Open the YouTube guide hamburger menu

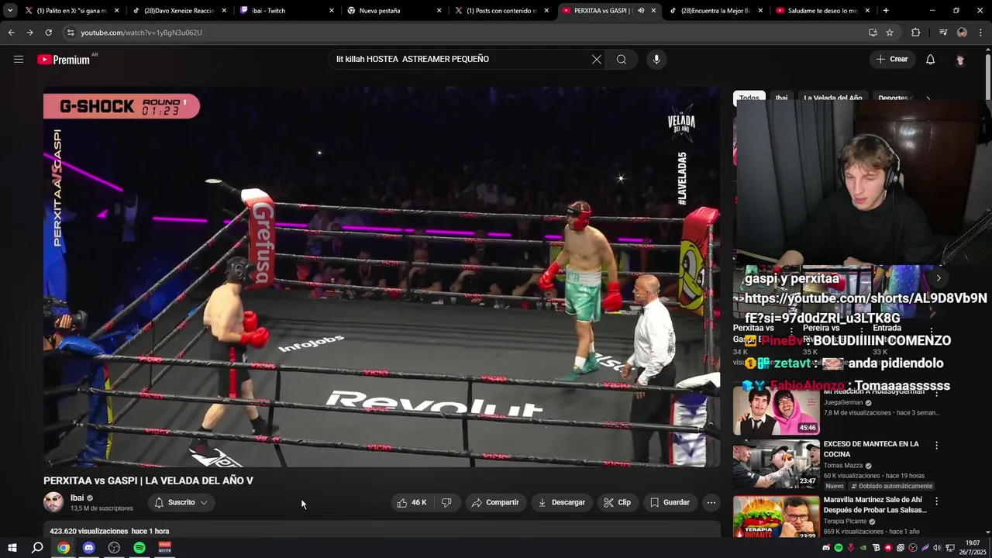pos(19,59)
